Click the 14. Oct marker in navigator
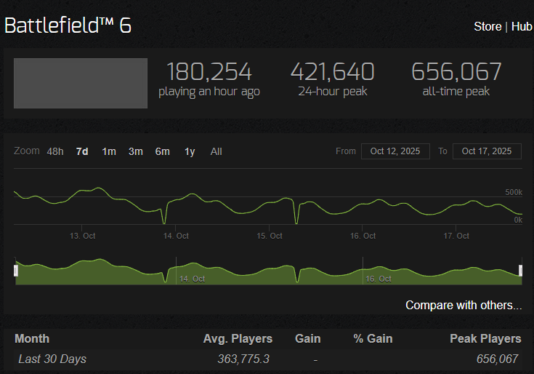Image resolution: width=534 pixels, height=374 pixels. tap(192, 279)
